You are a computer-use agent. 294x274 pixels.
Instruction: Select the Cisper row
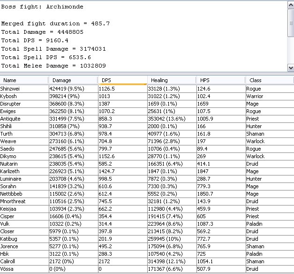(x=147, y=216)
